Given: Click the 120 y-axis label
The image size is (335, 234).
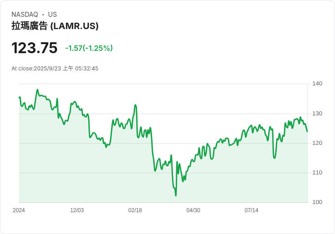Looking at the screenshot, I should 317,143.
